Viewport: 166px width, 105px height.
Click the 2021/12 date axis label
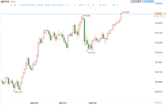click(93, 103)
